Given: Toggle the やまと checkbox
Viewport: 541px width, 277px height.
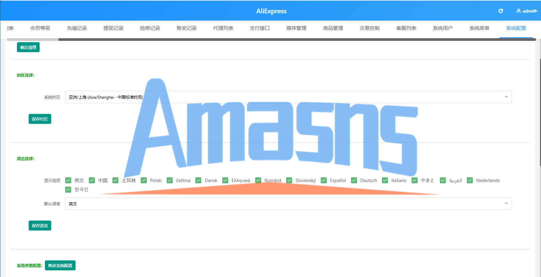Looking at the screenshot, I should coord(415,180).
